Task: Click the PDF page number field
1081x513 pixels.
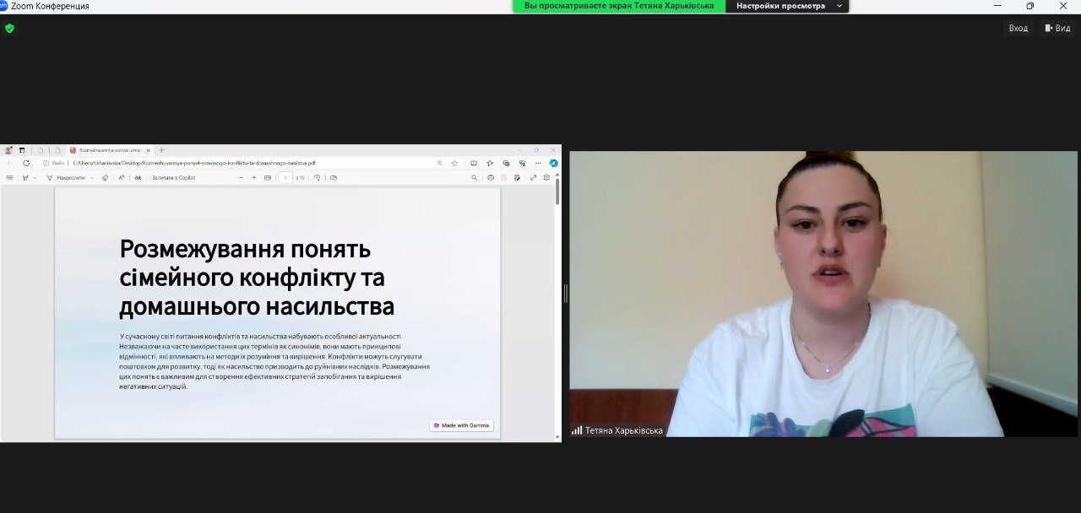Action: [x=285, y=178]
